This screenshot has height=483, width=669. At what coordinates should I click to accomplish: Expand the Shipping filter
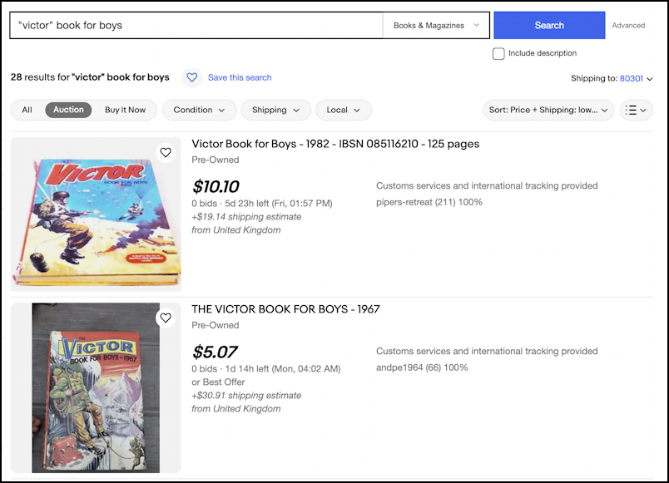[276, 110]
